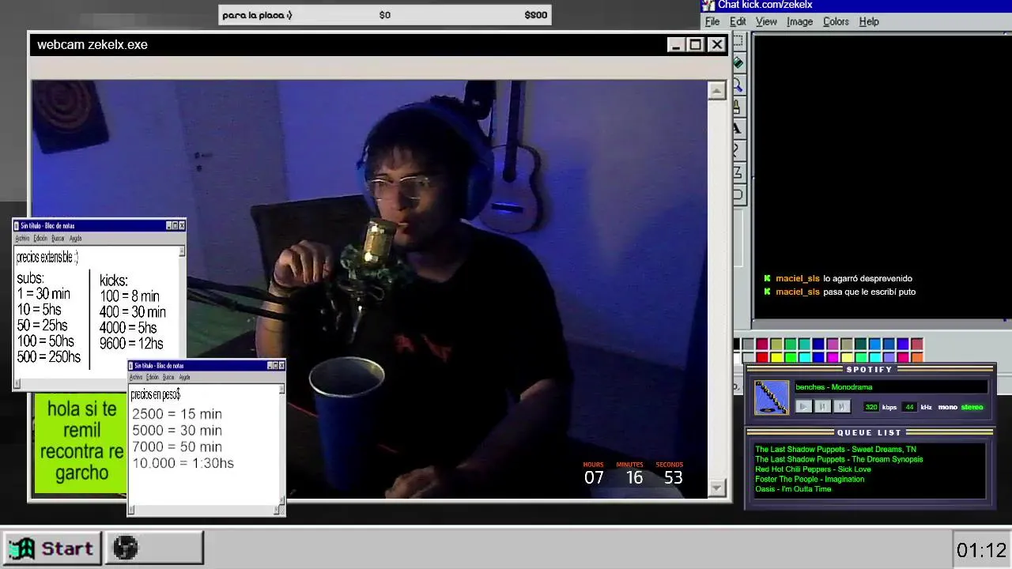Select the Brush tool in Paint toolbar
This screenshot has height=569, width=1012.
tap(738, 106)
